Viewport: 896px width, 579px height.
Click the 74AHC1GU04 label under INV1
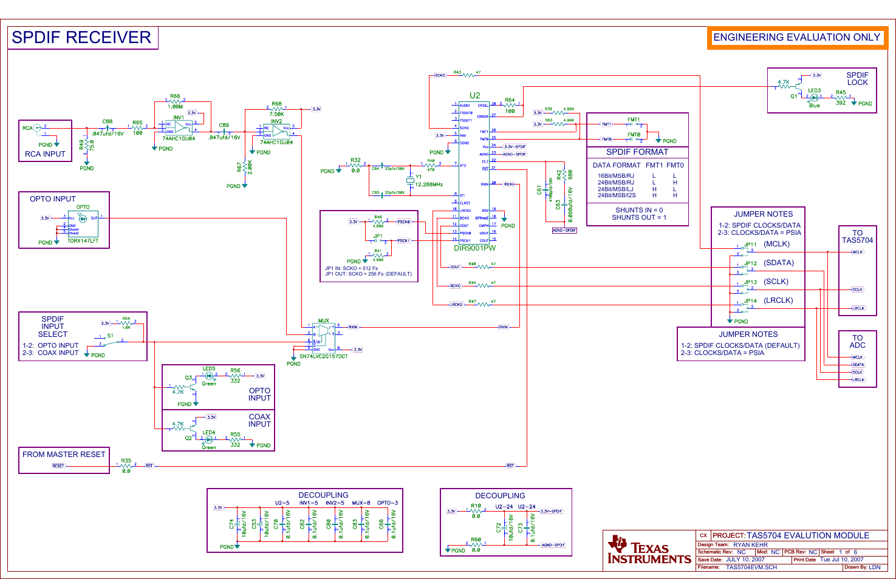point(179,139)
